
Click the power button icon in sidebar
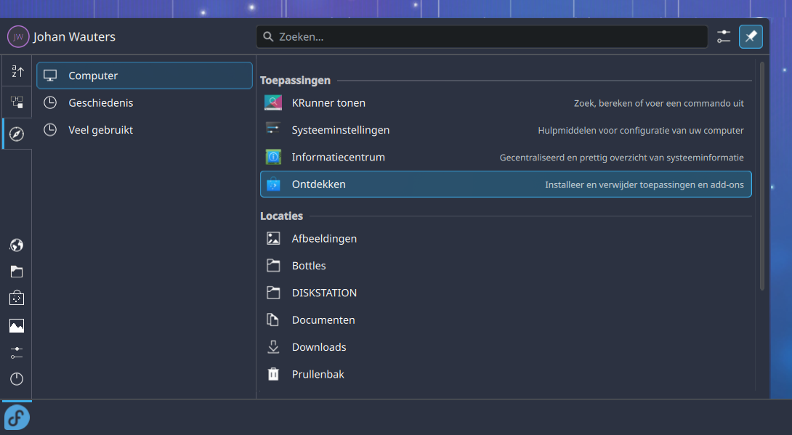pyautogui.click(x=17, y=379)
